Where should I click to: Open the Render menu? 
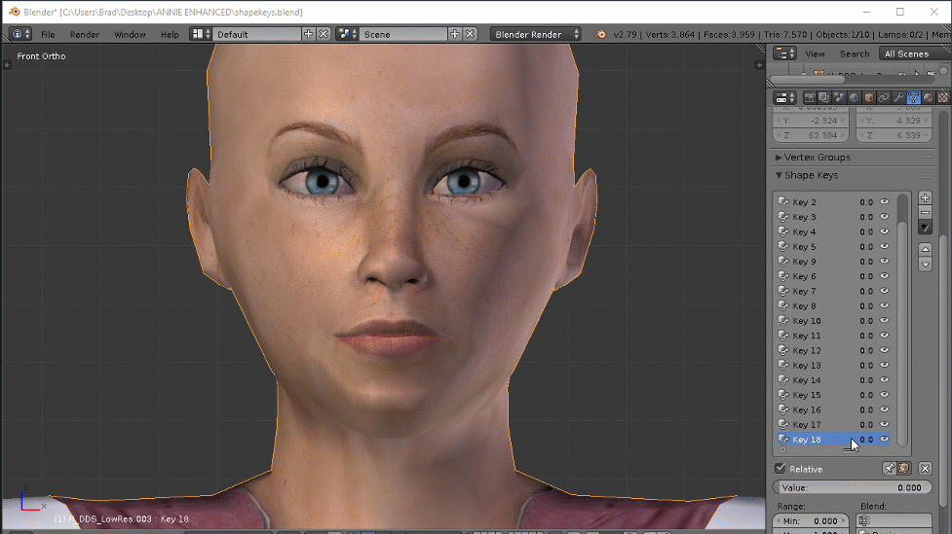coord(85,35)
